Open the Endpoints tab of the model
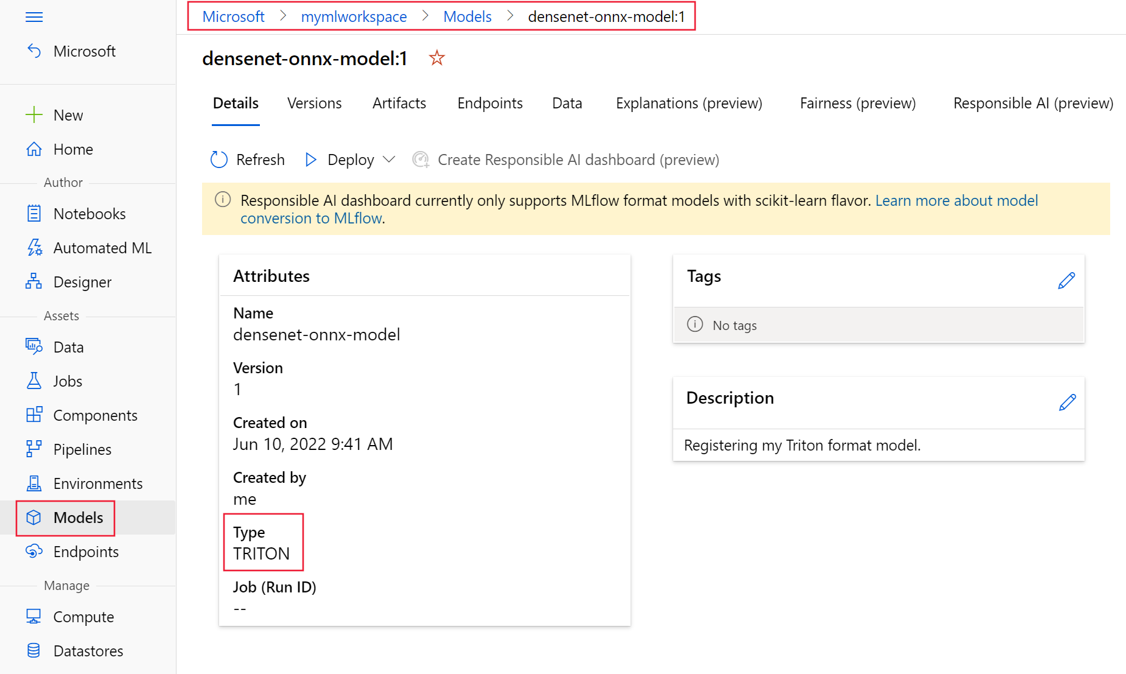The image size is (1126, 674). click(490, 104)
